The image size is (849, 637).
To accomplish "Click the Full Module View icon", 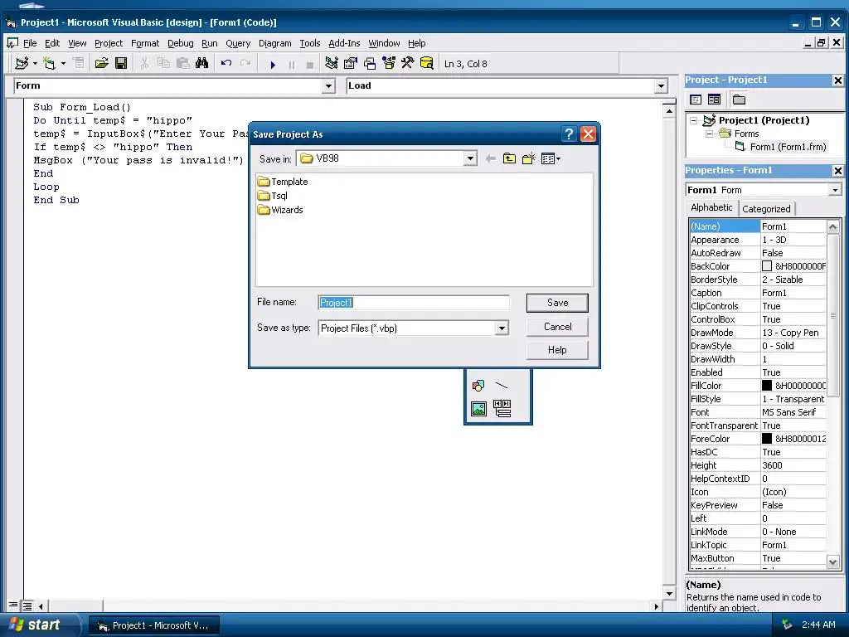I will 27,605.
